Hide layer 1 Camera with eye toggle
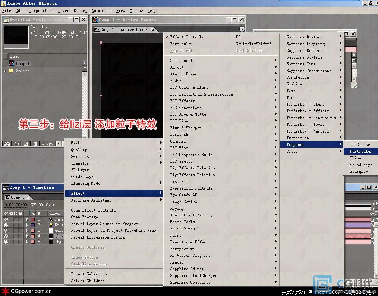This screenshot has height=296, width=378. point(6,219)
